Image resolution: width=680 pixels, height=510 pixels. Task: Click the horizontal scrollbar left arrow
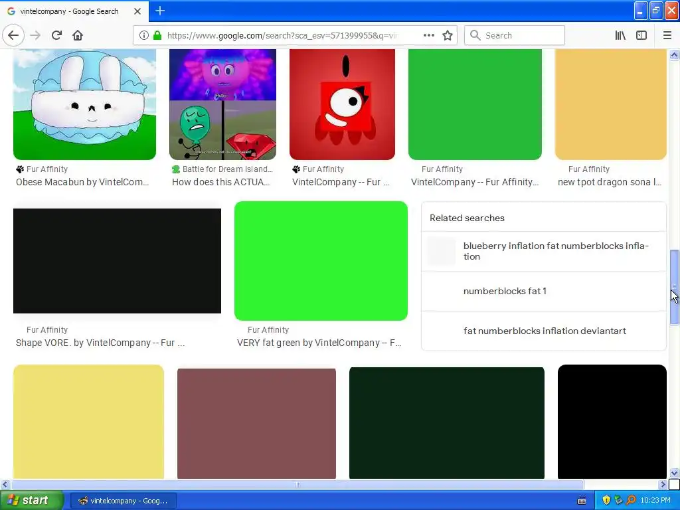point(5,484)
